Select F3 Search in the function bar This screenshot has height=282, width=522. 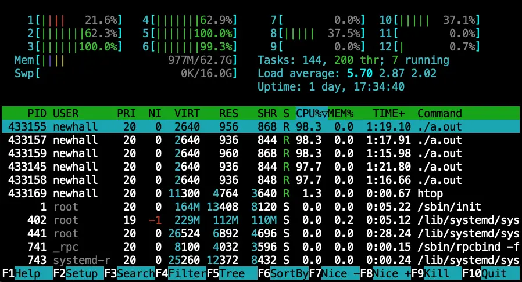[130, 274]
